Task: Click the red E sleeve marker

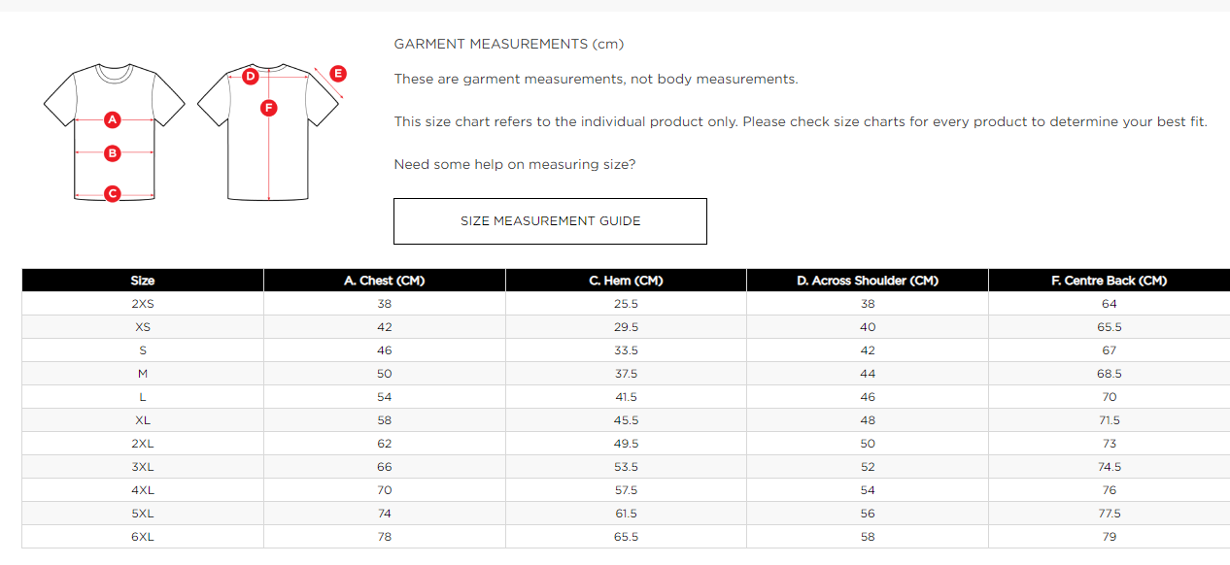Action: [338, 73]
